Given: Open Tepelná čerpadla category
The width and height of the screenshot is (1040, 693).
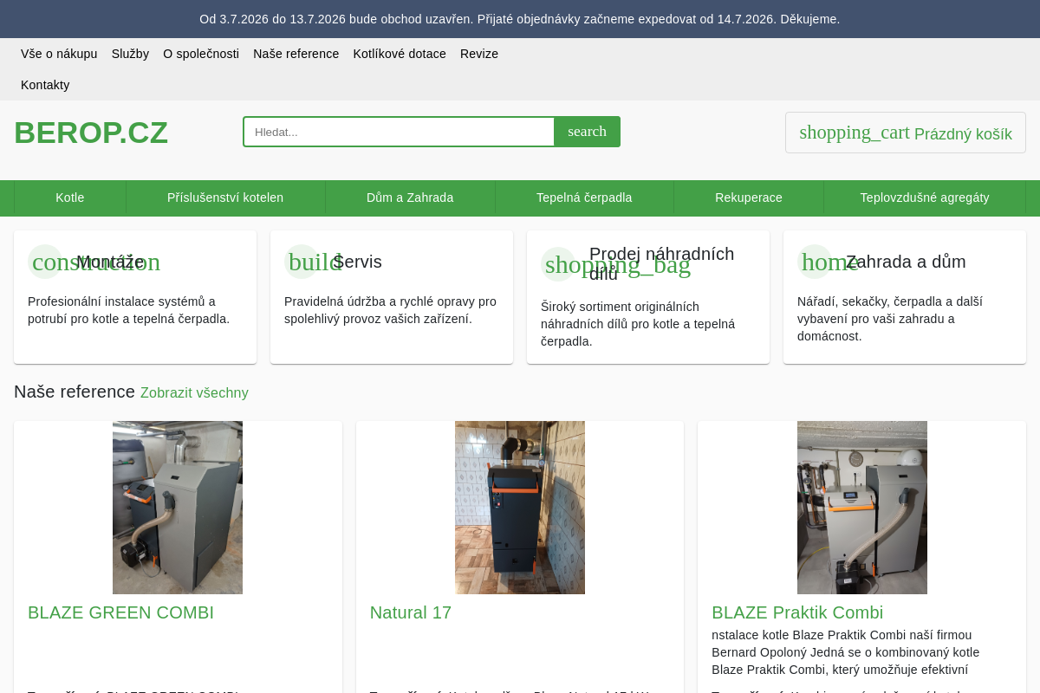Looking at the screenshot, I should coord(584,198).
